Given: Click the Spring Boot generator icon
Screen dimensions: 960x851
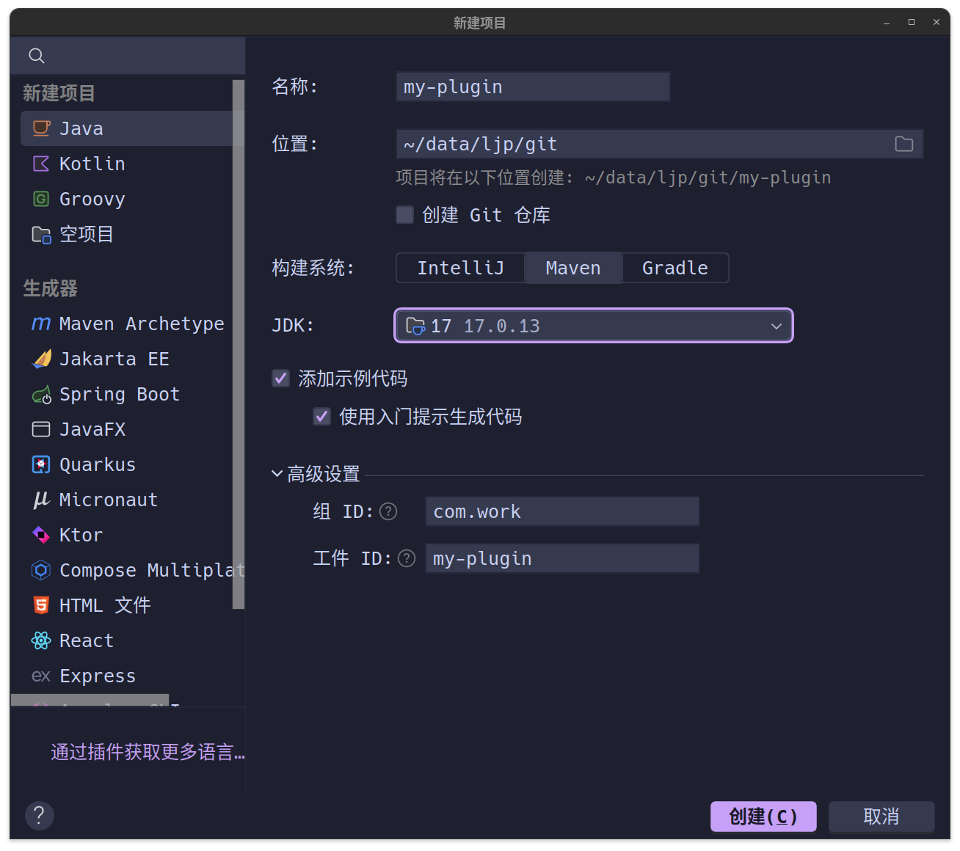Looking at the screenshot, I should tap(41, 395).
